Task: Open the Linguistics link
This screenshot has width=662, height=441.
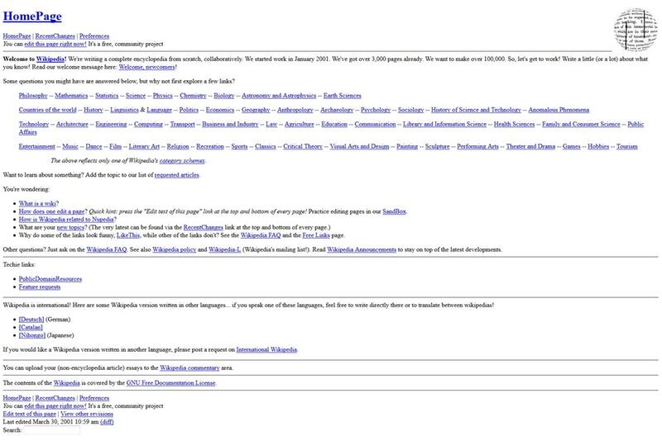Action: point(125,110)
